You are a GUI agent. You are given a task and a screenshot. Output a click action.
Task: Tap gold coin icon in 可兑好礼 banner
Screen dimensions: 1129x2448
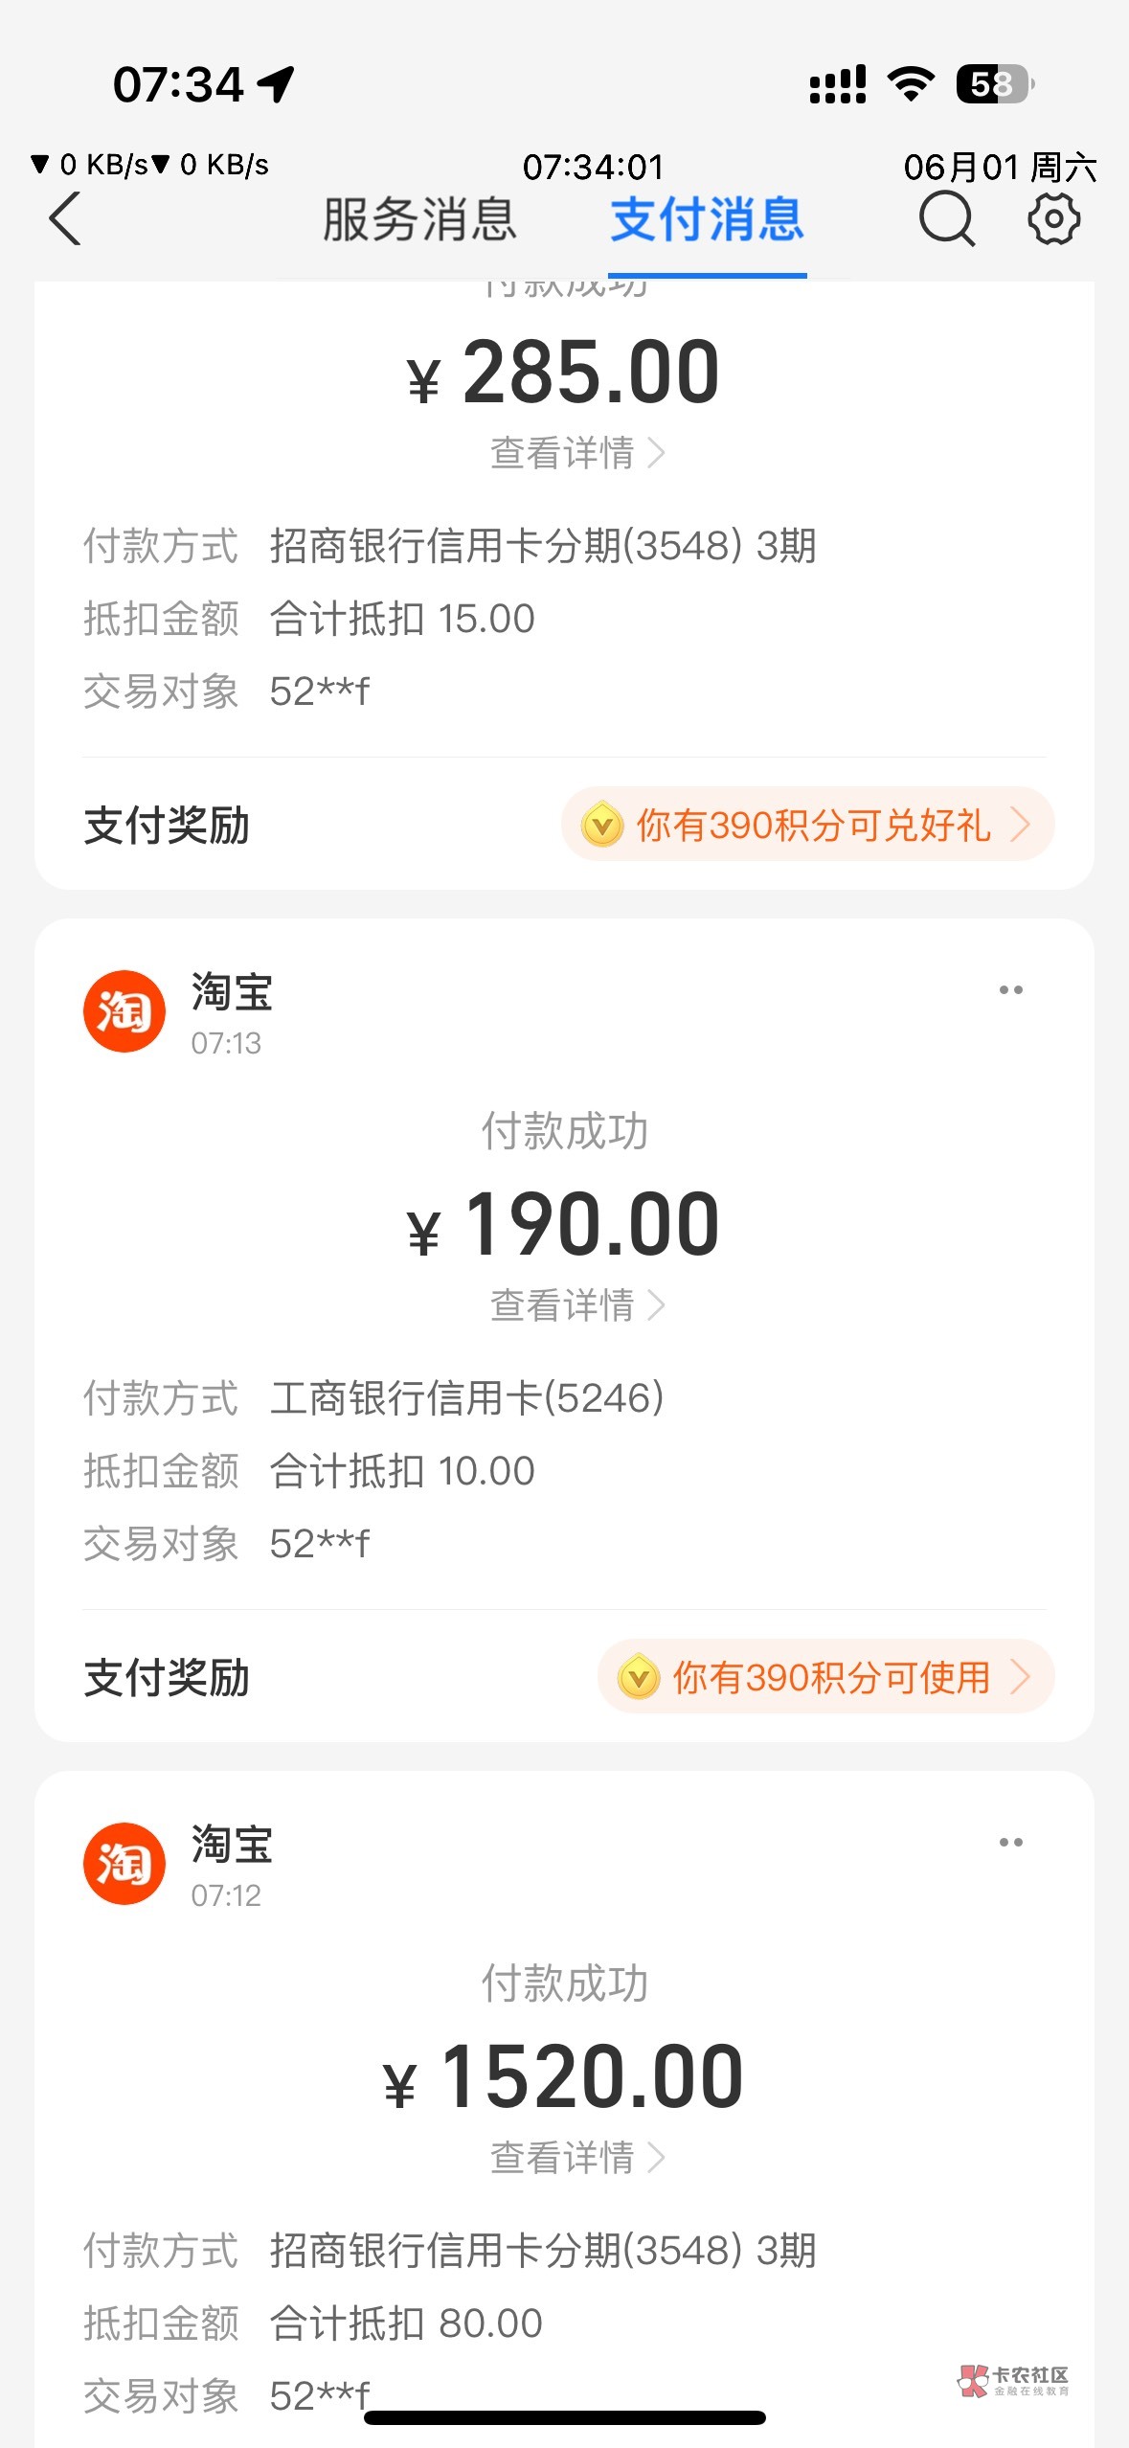click(602, 825)
